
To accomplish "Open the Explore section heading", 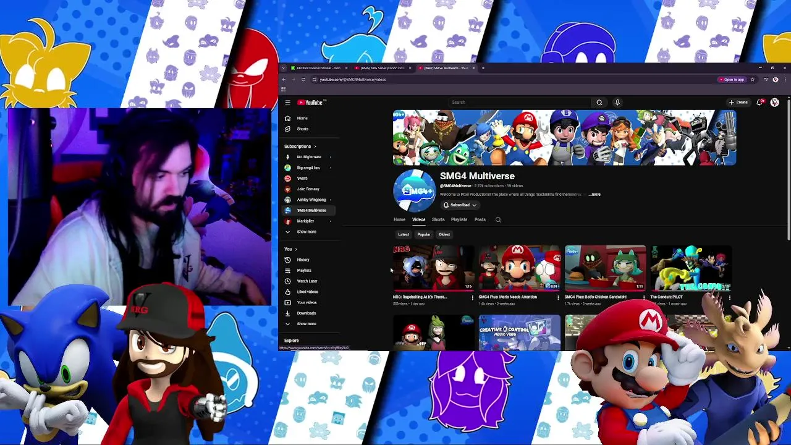I will [291, 341].
